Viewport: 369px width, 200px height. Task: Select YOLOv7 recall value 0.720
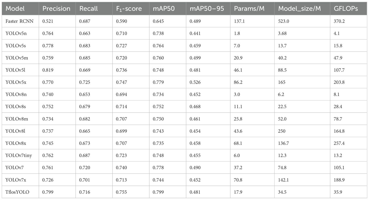click(x=85, y=168)
